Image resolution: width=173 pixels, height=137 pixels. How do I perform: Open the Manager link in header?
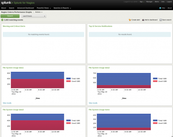(149, 2)
